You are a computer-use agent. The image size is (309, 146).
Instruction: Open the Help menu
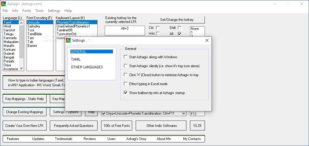click(68, 11)
